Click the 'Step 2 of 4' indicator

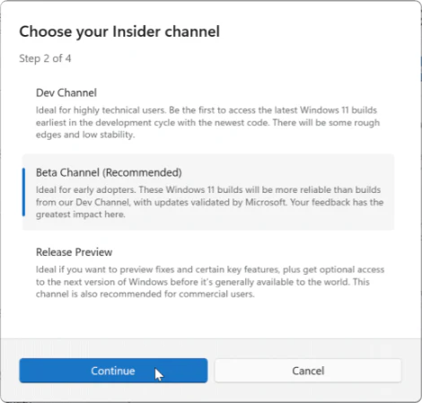pyautogui.click(x=45, y=58)
